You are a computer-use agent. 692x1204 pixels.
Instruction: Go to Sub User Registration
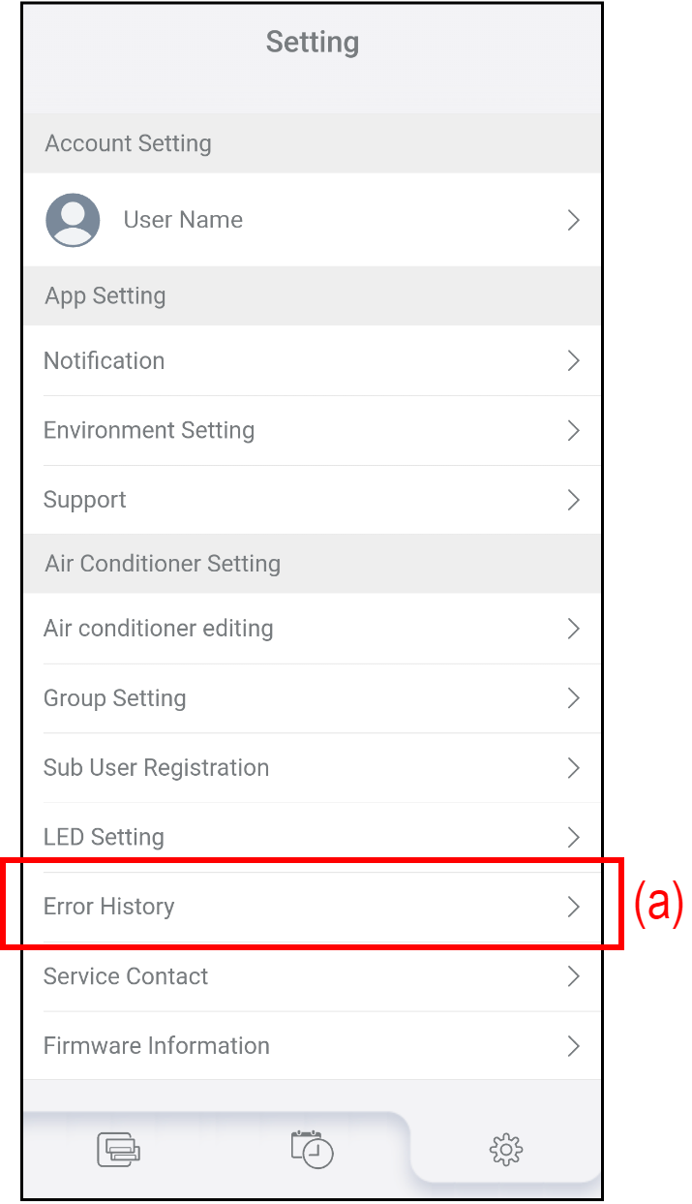pos(157,768)
